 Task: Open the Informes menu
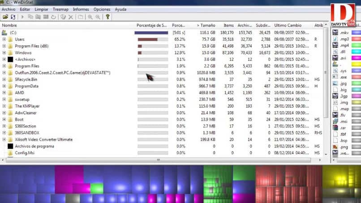tap(81, 9)
